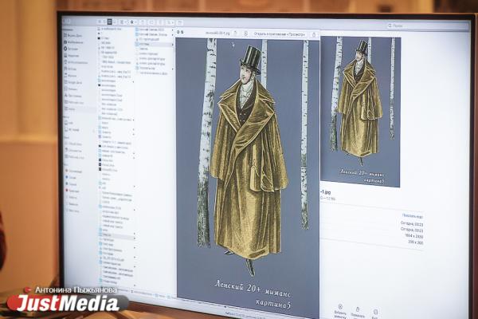Click the '1664 x 2328' dimensions value
The width and height of the screenshot is (478, 319).
(x=414, y=236)
